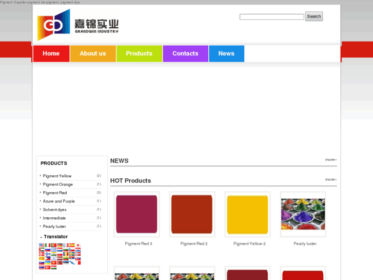The height and width of the screenshot is (280, 373).
Task: Select the Italian flag translator icon
Action: click(48, 245)
